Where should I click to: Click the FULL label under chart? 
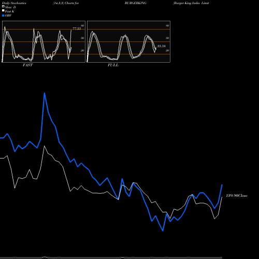pos(113,65)
